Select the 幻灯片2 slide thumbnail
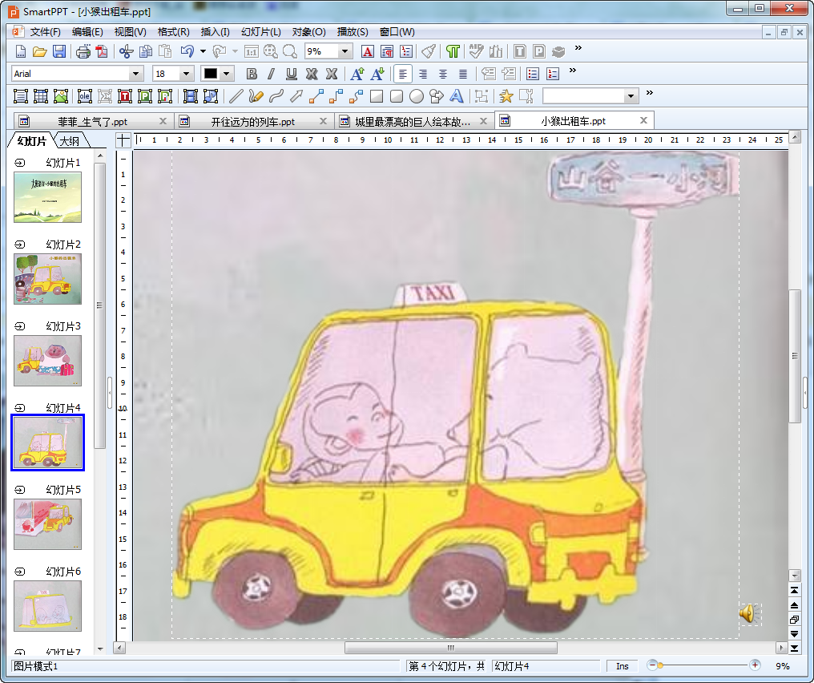Image resolution: width=814 pixels, height=683 pixels. [x=47, y=278]
